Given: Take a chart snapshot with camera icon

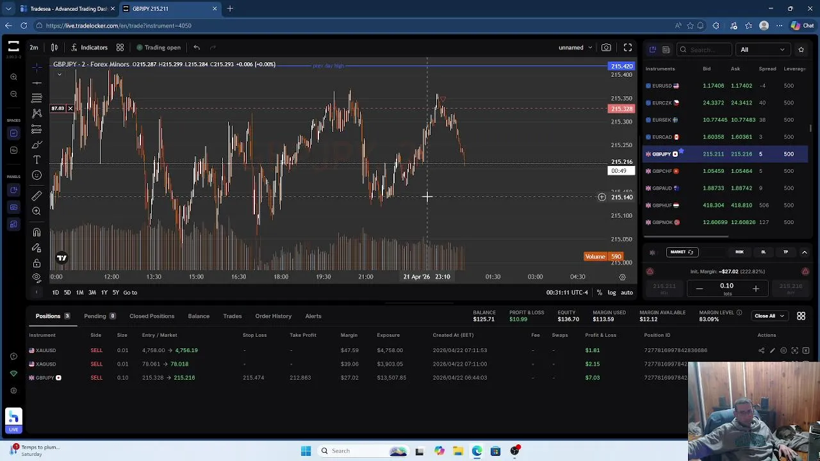Looking at the screenshot, I should click(606, 47).
